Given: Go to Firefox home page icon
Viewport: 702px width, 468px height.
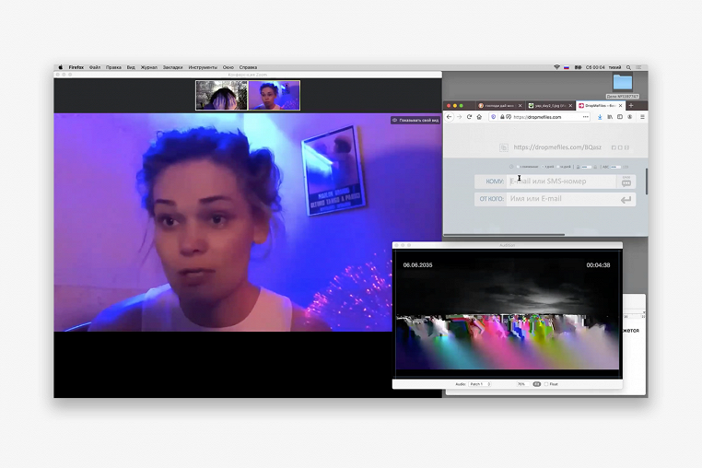Looking at the screenshot, I should tap(479, 117).
